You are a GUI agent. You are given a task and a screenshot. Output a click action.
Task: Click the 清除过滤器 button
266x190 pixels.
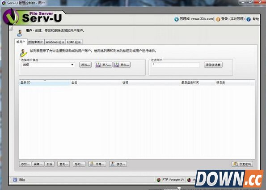pyautogui.click(x=213, y=65)
